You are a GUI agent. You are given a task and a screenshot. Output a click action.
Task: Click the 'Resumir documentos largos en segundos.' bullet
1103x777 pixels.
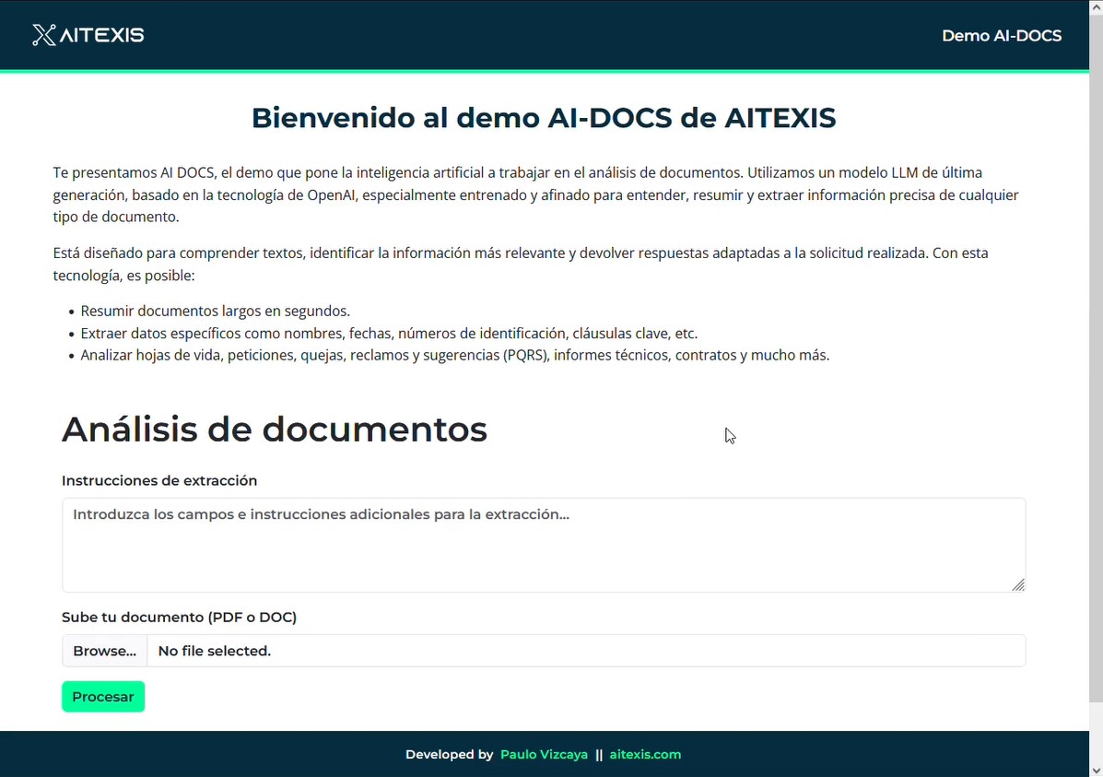coord(216,312)
